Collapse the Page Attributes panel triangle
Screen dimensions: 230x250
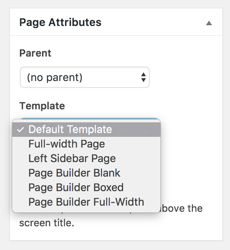209,23
